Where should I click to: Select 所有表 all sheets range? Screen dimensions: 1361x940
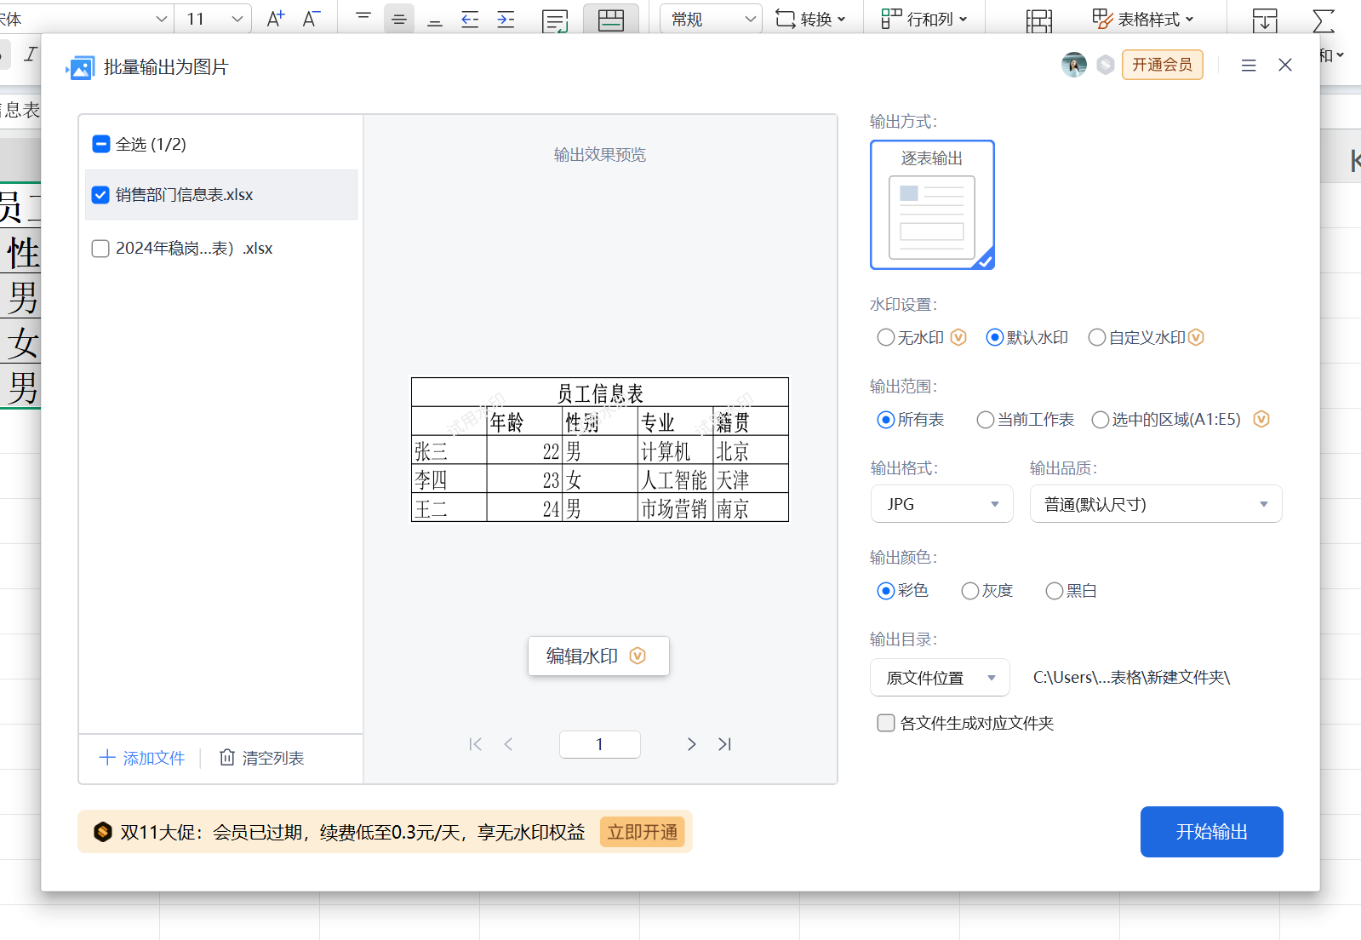click(x=886, y=420)
